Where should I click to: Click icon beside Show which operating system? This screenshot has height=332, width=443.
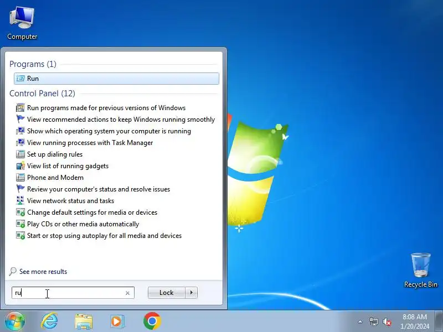[20, 131]
